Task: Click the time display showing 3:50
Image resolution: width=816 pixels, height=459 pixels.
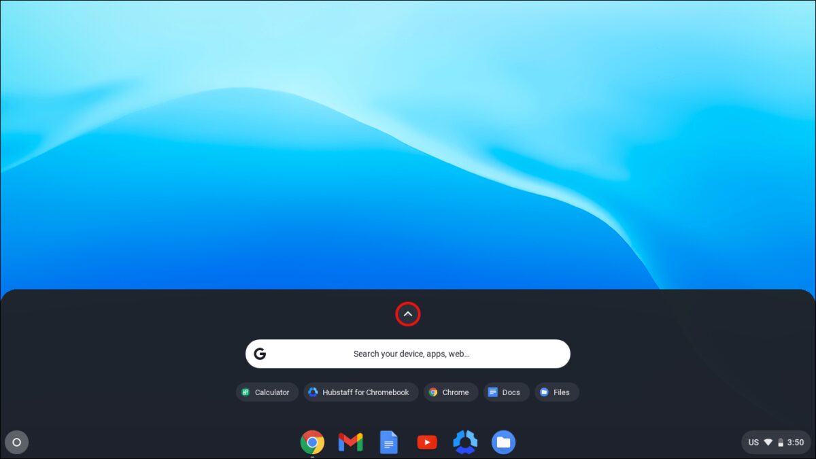Action: pyautogui.click(x=794, y=442)
